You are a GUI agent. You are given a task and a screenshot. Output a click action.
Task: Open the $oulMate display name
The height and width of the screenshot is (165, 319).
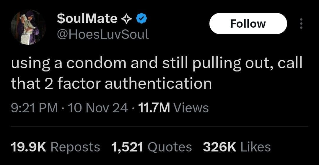coord(87,19)
